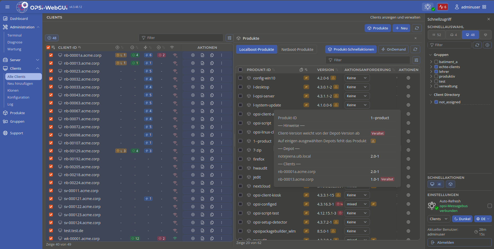This screenshot has width=494, height=249.
Task: Go to Konfiguration under Clients
Action: coord(18,97)
